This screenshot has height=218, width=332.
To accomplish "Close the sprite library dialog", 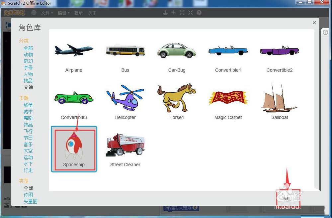I will click(314, 23).
